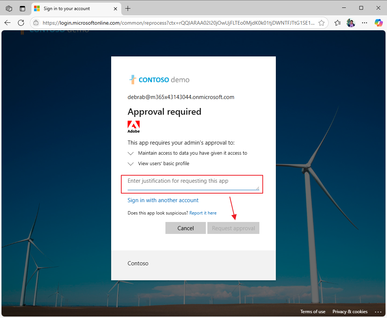Click the justification text field

[x=193, y=183]
